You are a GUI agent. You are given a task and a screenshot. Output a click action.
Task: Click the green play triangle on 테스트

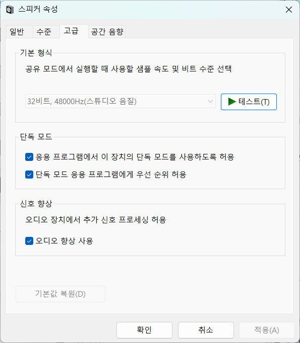pyautogui.click(x=232, y=102)
